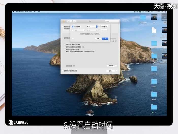Click the Apple menu in menu bar
Image resolution: width=178 pixels, height=134 pixels.
pos(14,12)
